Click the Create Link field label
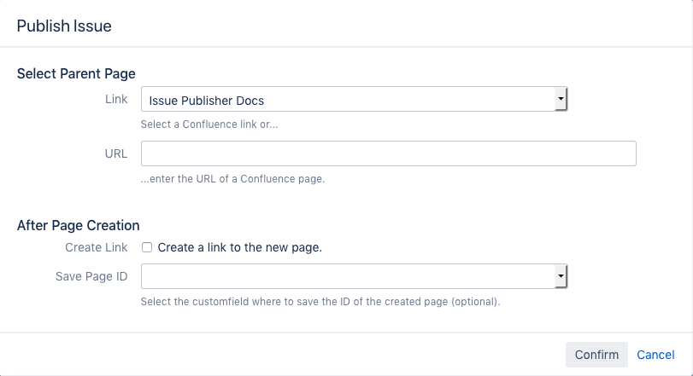This screenshot has width=693, height=376. (97, 247)
